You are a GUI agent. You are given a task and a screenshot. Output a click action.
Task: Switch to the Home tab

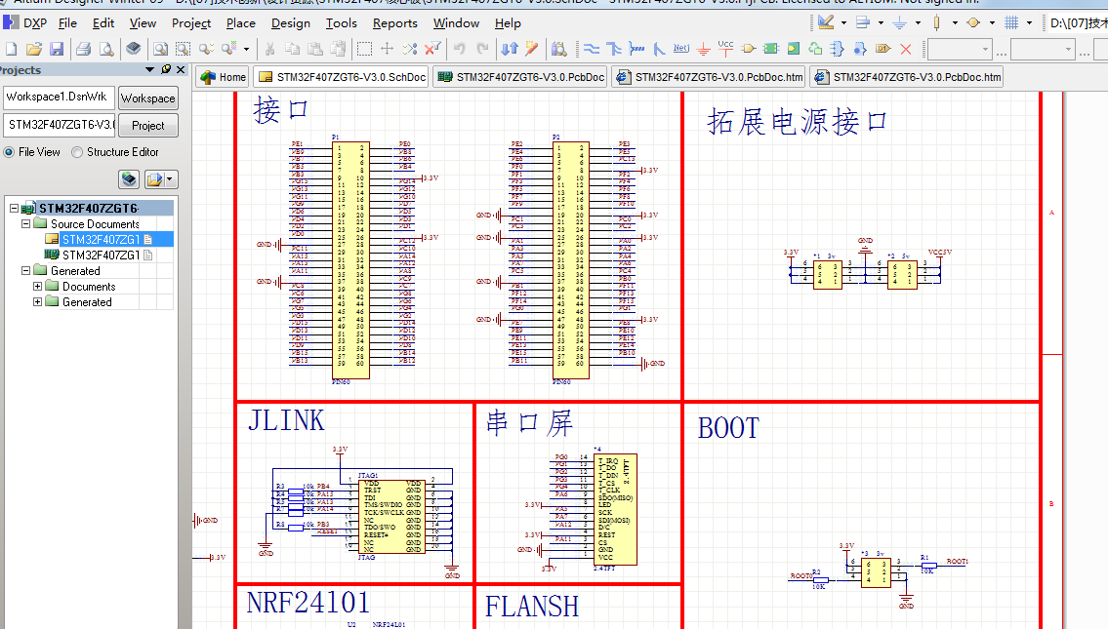[224, 77]
